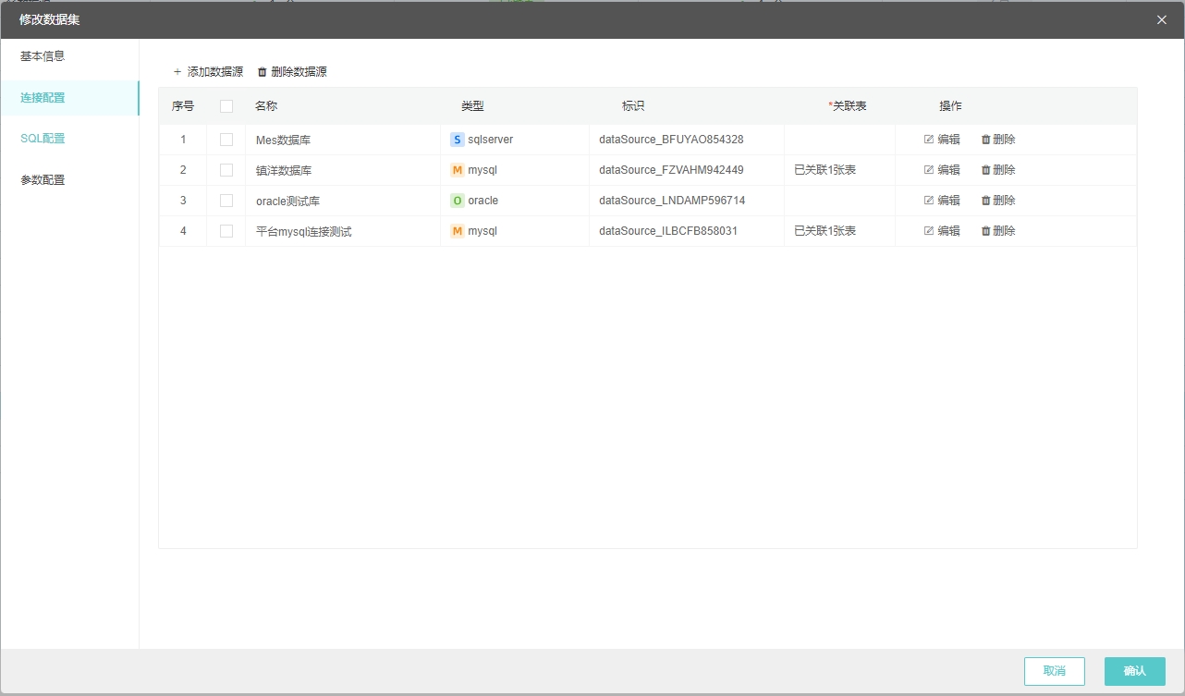Delete the Mes数据库 row
Image resolution: width=1185 pixels, height=696 pixels.
pos(998,140)
